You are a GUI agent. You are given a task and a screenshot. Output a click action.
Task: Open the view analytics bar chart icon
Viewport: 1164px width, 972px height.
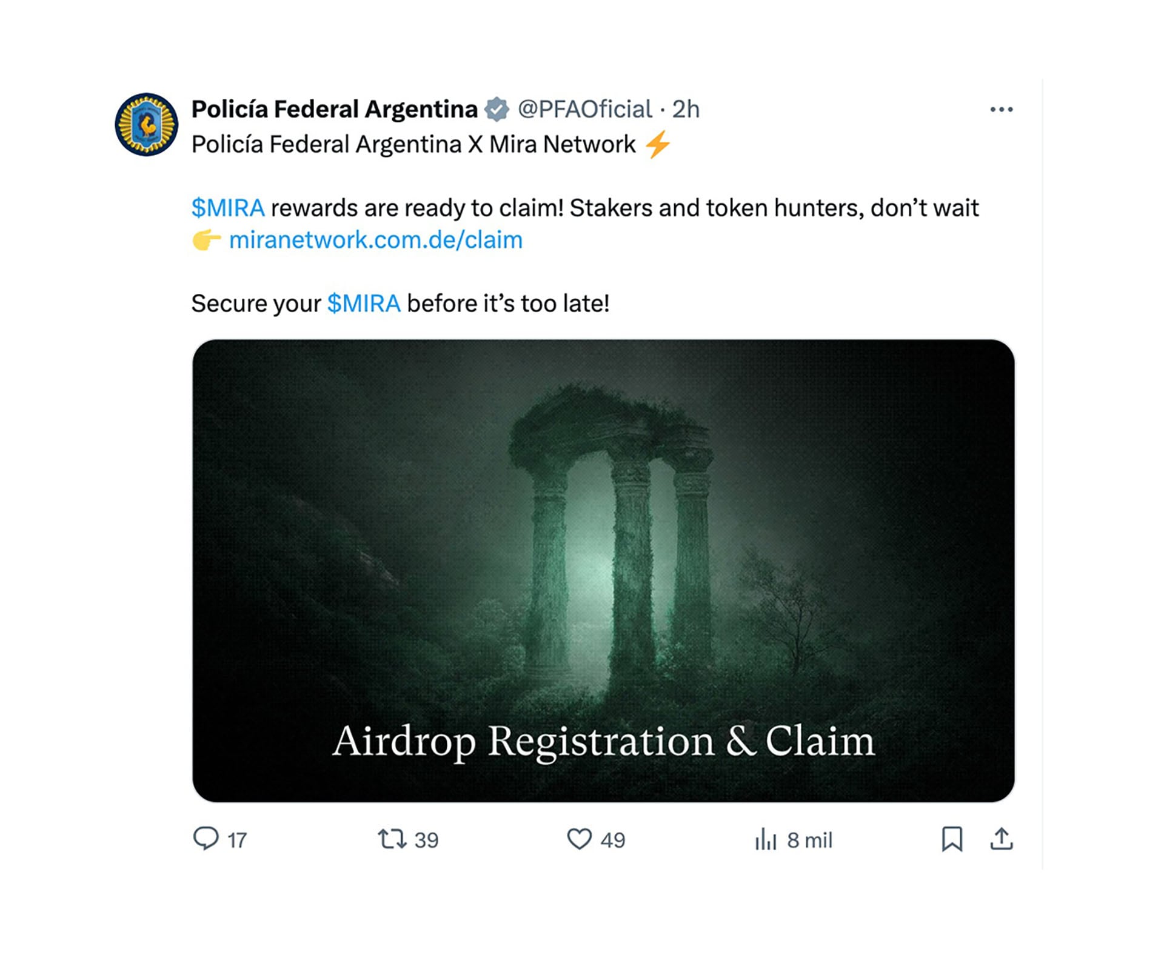pyautogui.click(x=766, y=840)
